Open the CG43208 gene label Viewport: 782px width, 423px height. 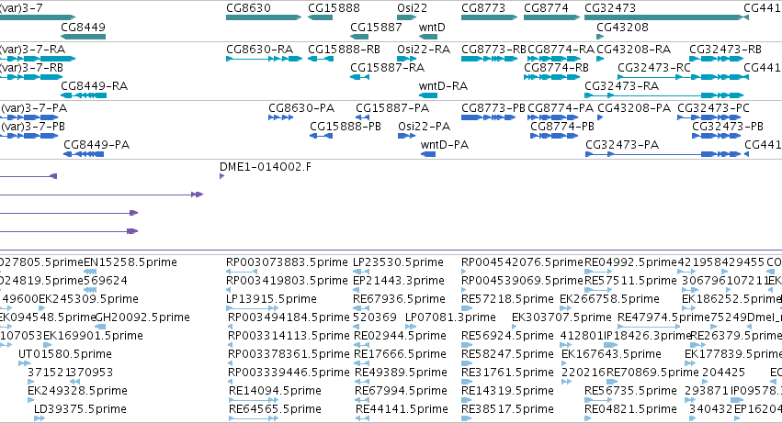(622, 27)
